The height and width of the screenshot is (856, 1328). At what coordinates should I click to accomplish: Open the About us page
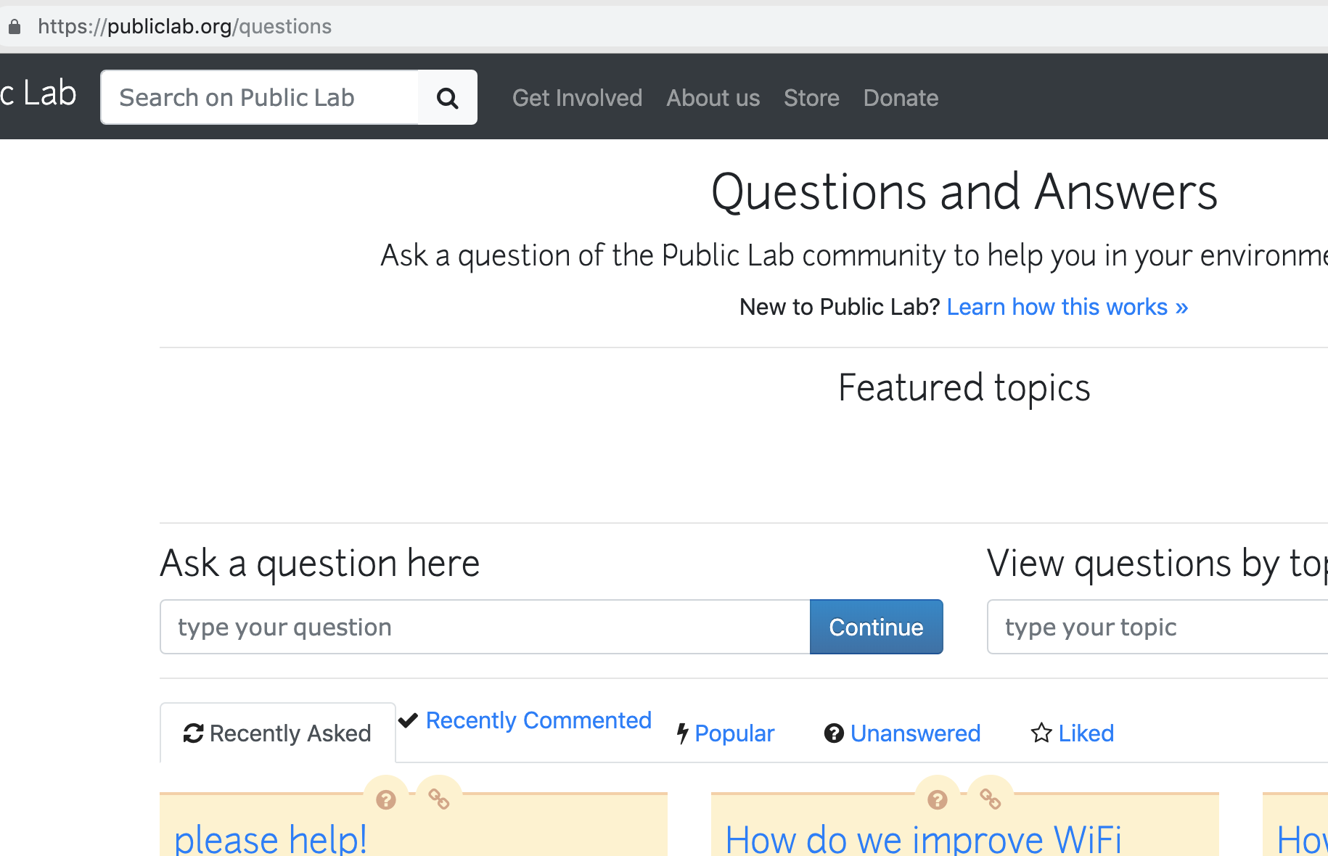(x=713, y=97)
